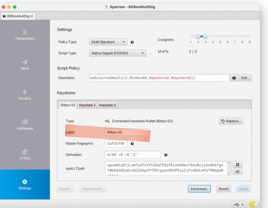Click the Policy Type help icon
Screen dimensions: 268x208
(x=132, y=42)
